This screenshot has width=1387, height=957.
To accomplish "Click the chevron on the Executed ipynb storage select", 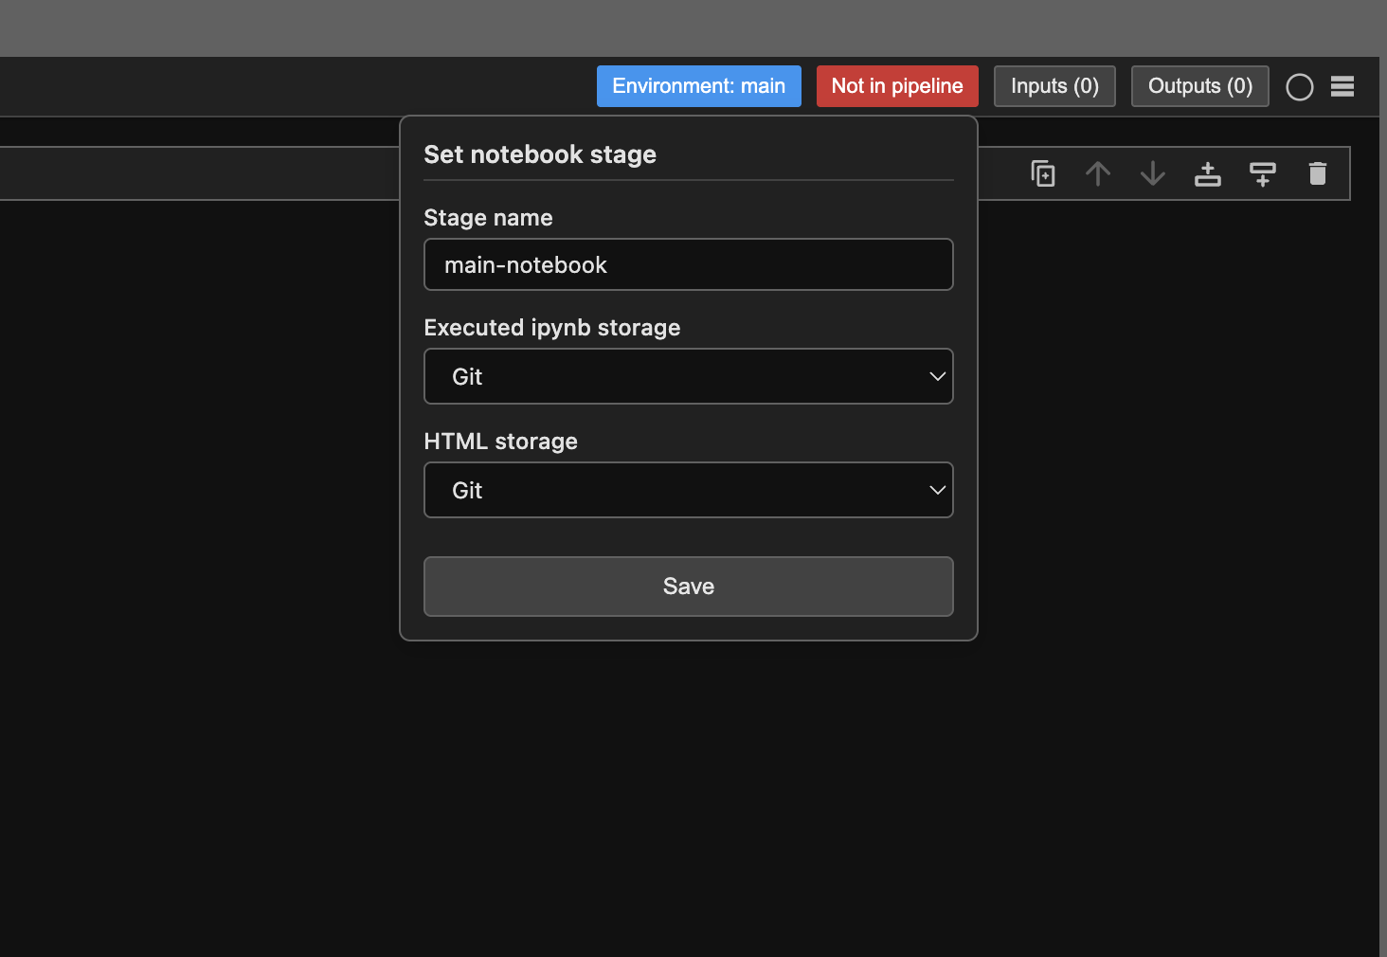I will [x=937, y=376].
